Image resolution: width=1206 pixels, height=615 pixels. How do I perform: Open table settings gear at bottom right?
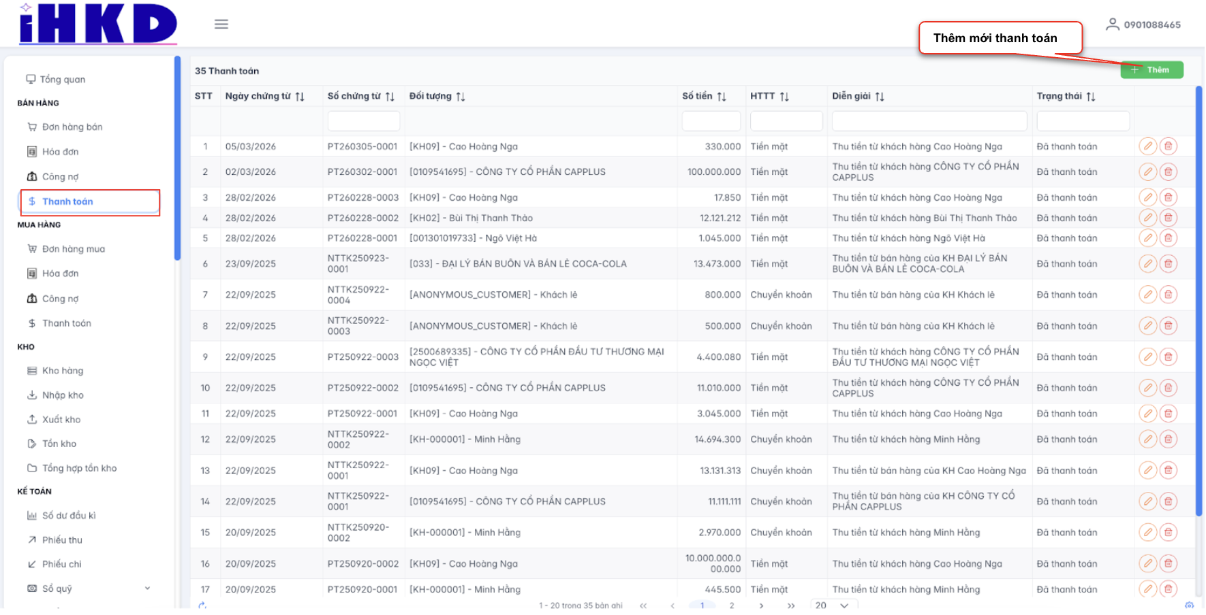1189,605
